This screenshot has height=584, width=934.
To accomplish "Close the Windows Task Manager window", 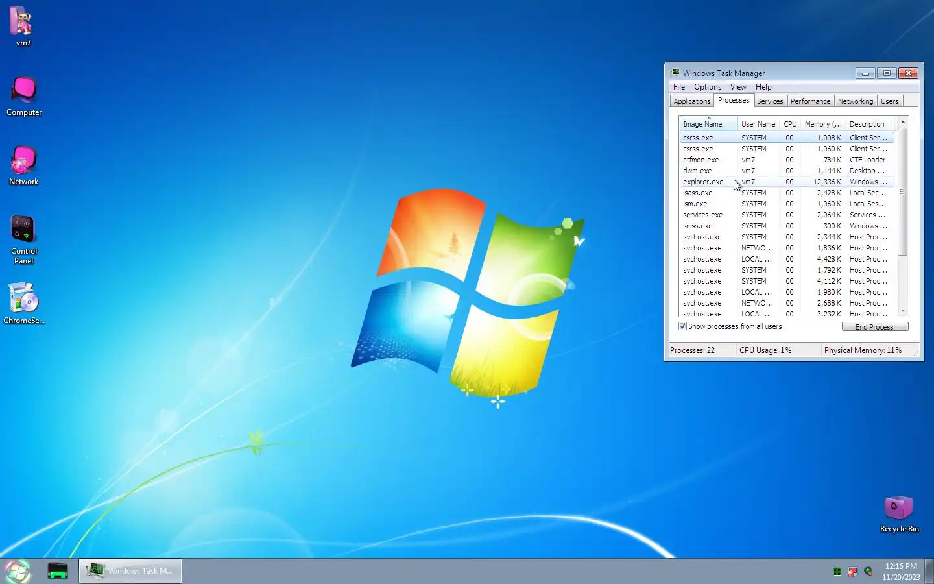I will 908,73.
